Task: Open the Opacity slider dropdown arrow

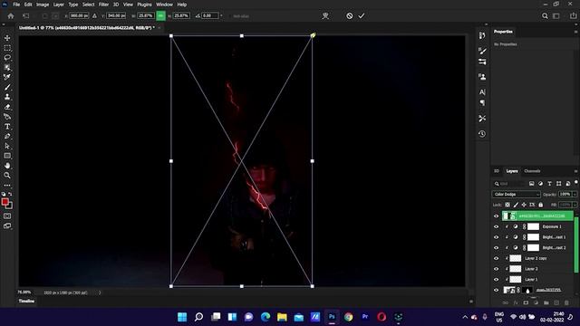Action: [575, 194]
